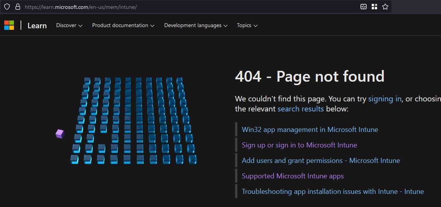Expand the Topics dropdown menu
The width and height of the screenshot is (441, 207).
(247, 26)
